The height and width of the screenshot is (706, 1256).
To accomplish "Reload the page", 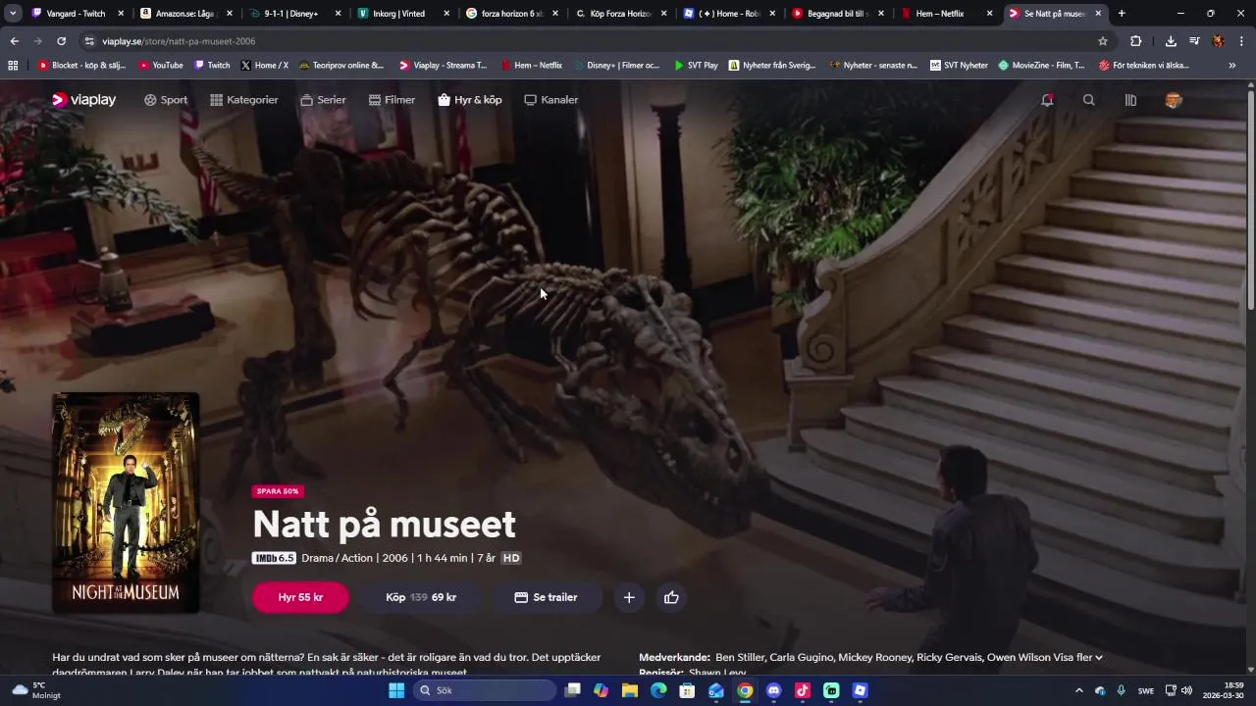I will click(61, 41).
